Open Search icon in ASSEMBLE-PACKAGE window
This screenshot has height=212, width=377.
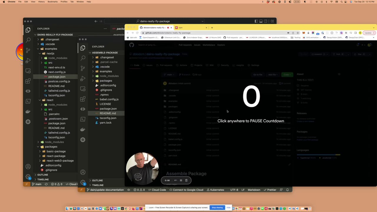coord(83,58)
